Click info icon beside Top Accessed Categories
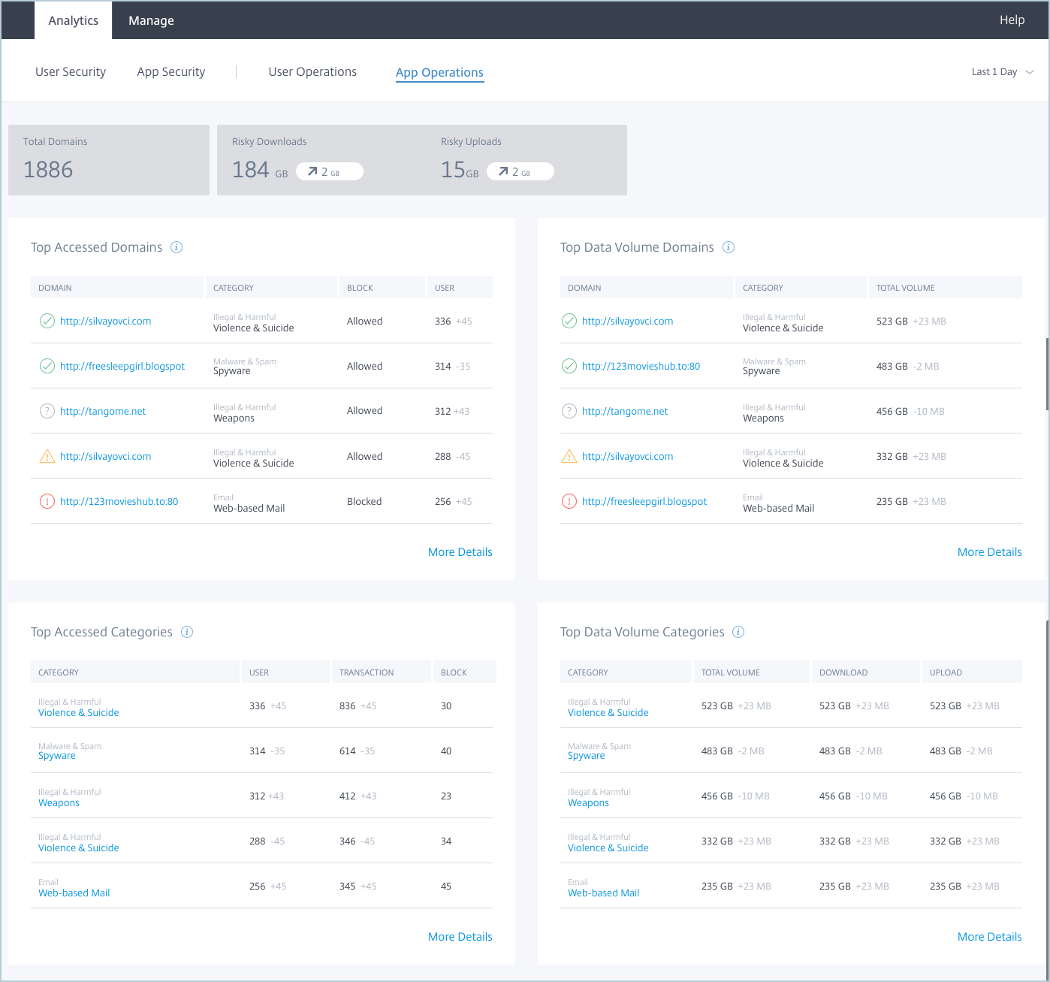1050x982 pixels. pyautogui.click(x=187, y=632)
